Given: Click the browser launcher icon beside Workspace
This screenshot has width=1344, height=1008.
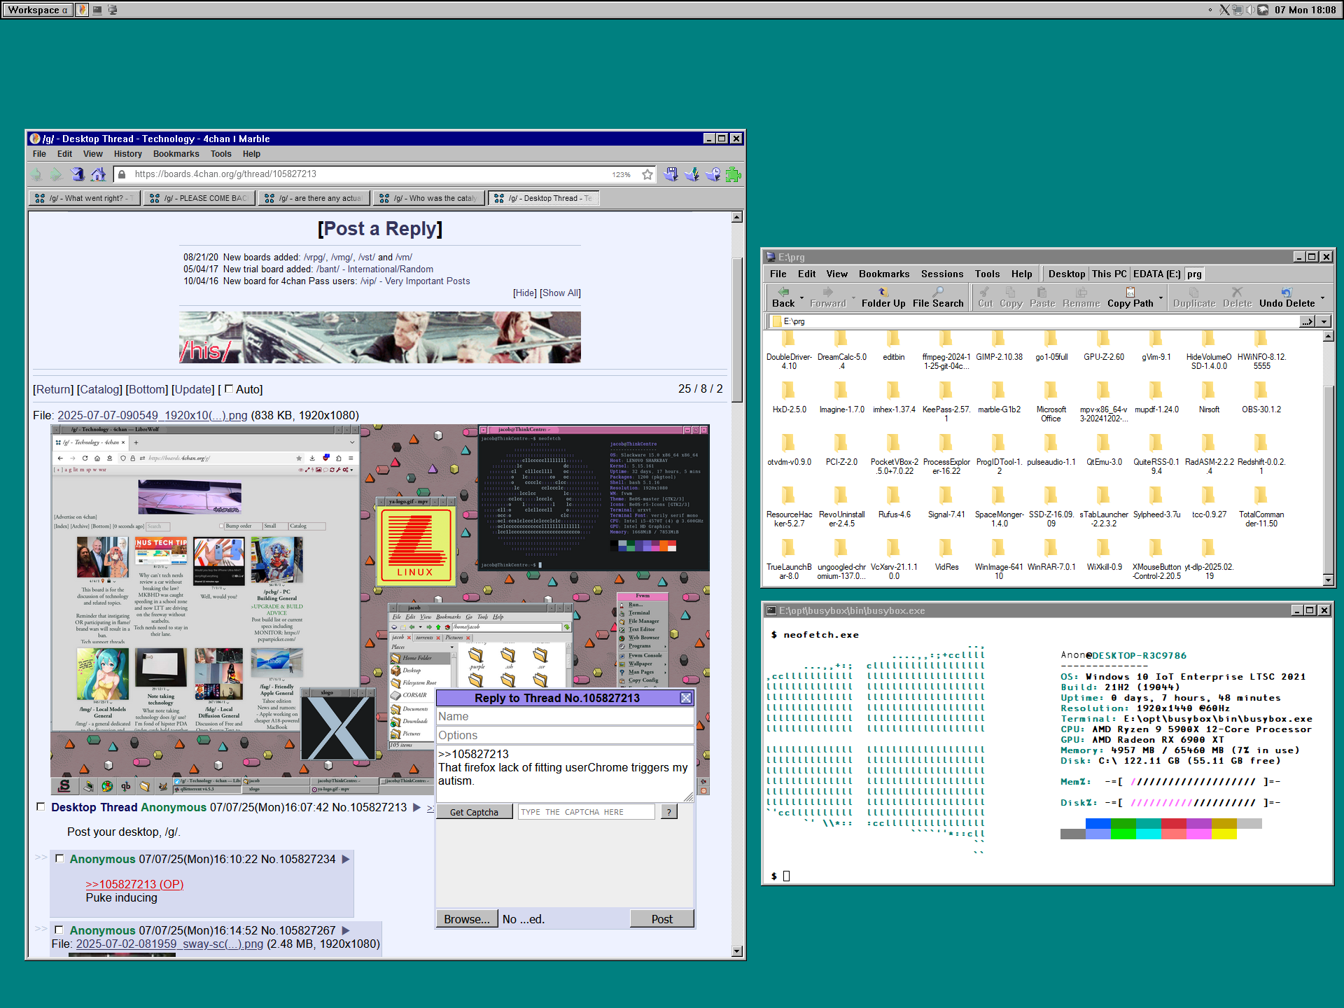Looking at the screenshot, I should coord(82,10).
